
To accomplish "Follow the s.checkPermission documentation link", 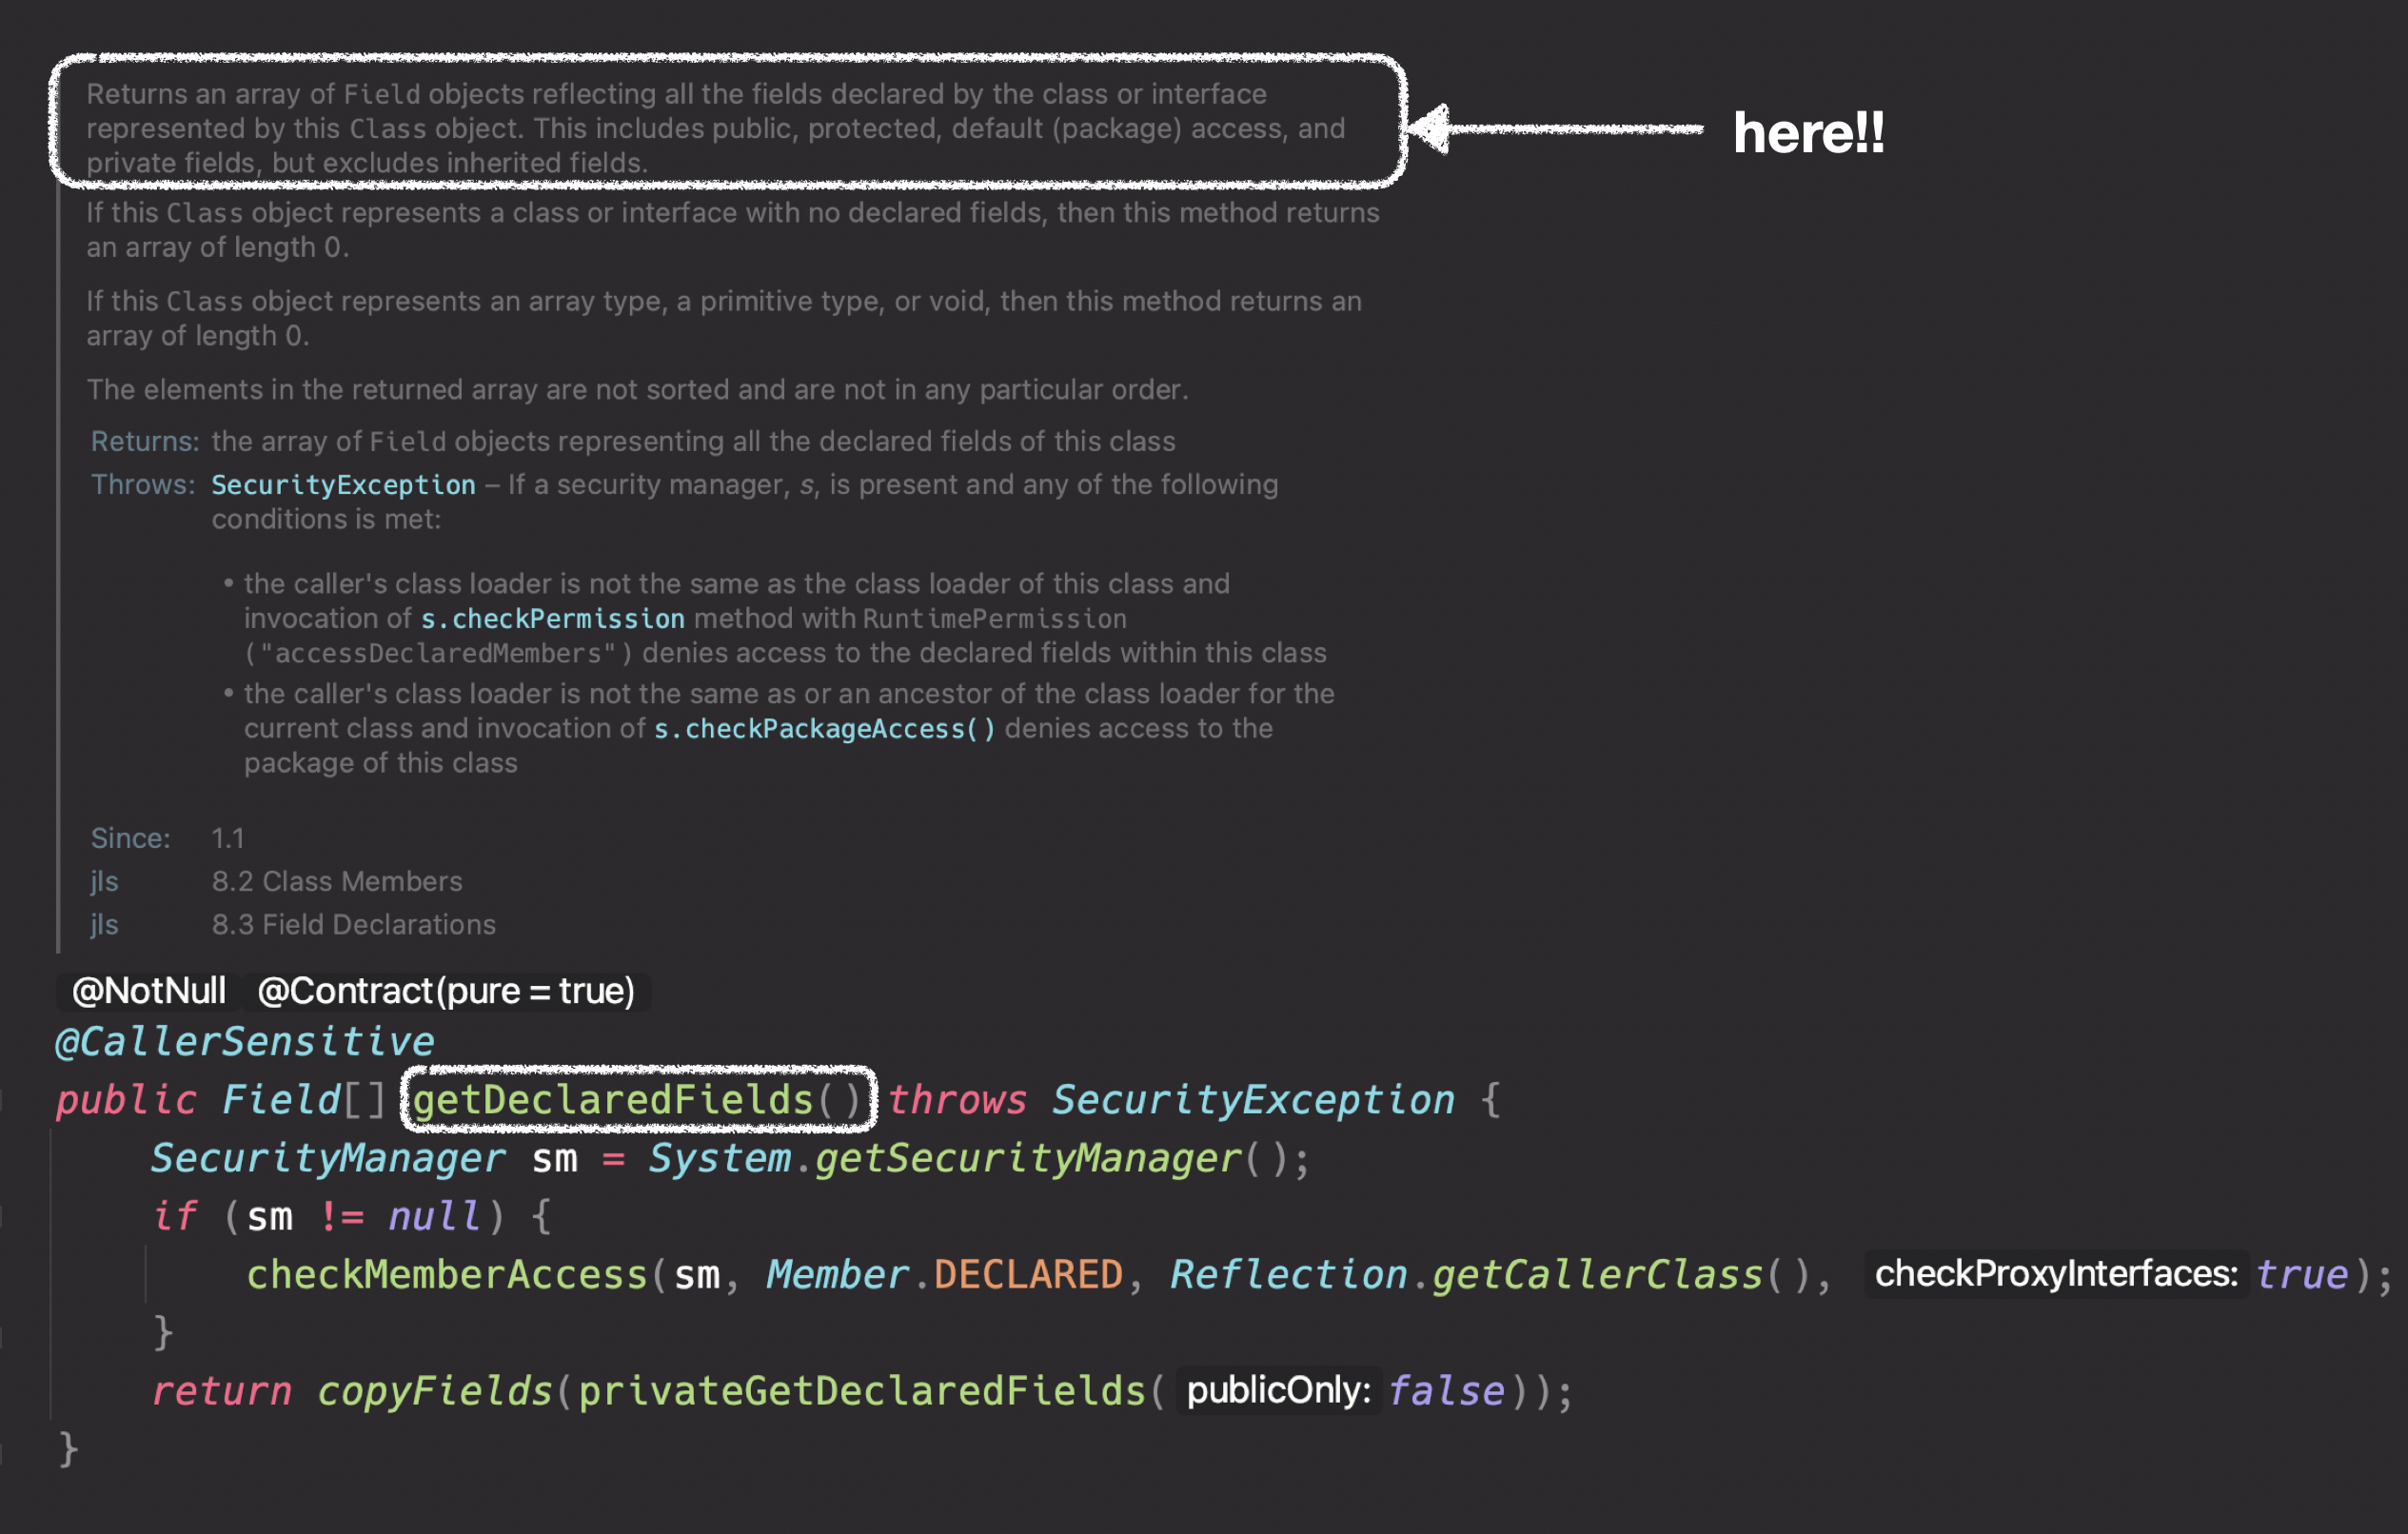I will [552, 619].
